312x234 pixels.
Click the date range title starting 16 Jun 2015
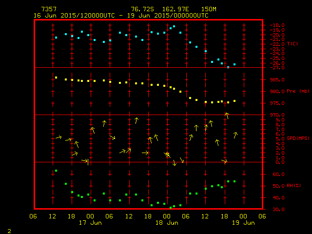click(x=121, y=16)
